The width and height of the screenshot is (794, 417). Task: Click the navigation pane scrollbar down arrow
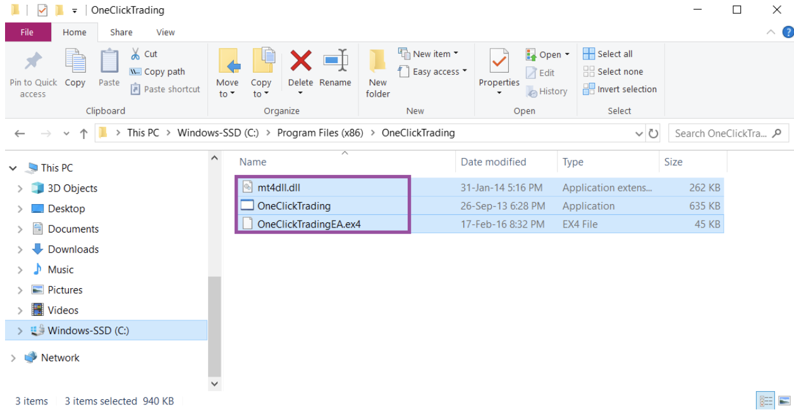pos(214,384)
